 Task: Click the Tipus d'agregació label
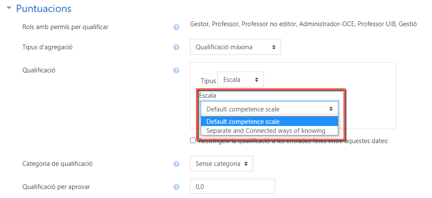[47, 47]
